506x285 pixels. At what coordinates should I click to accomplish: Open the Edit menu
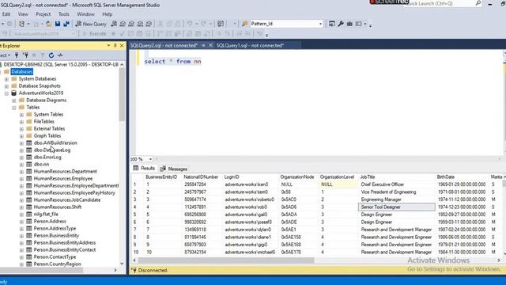click(x=6, y=14)
